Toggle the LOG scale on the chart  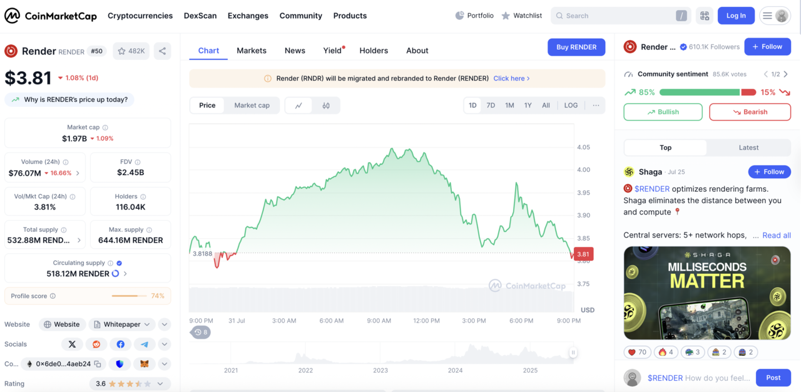[571, 106]
